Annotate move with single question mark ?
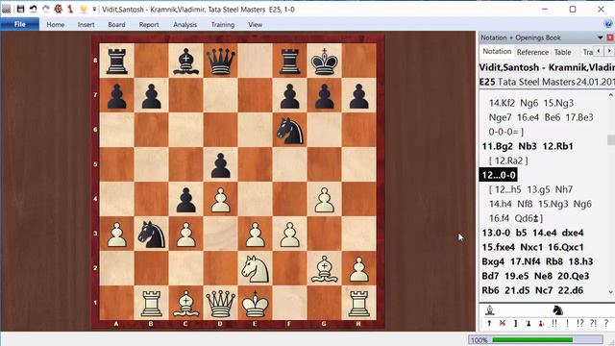Viewport: 615px width, 346px height. click(x=606, y=323)
